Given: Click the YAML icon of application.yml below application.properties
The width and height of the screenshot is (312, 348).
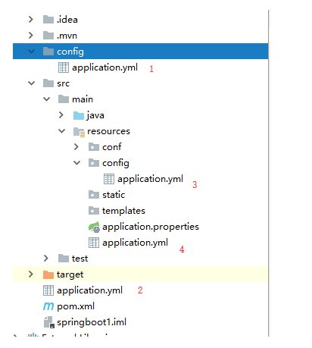Looking at the screenshot, I should point(94,243).
